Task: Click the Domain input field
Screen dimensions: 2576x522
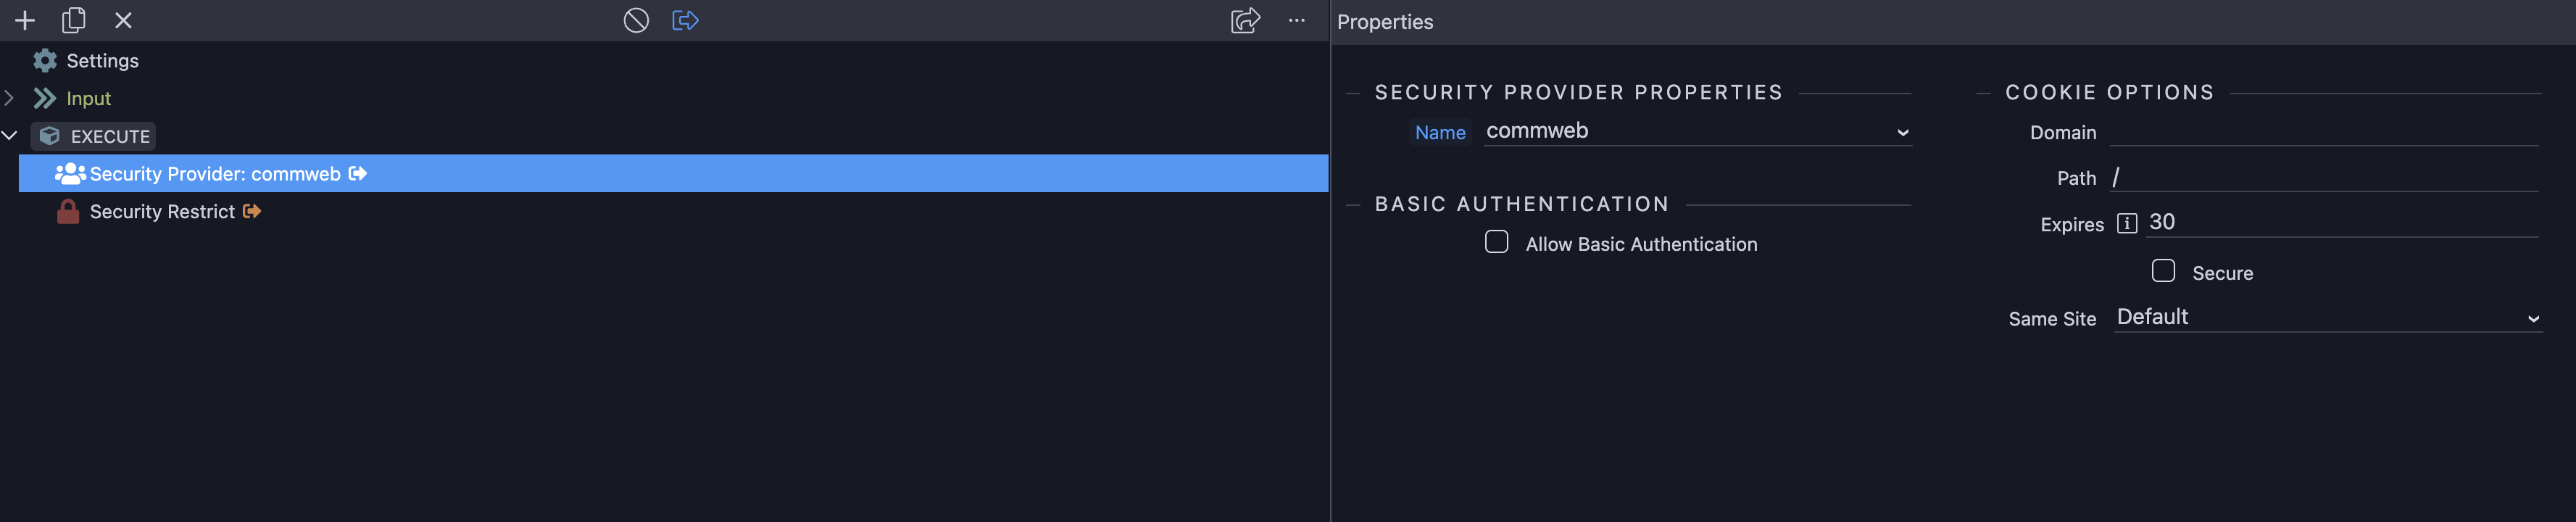Action: pyautogui.click(x=2324, y=131)
